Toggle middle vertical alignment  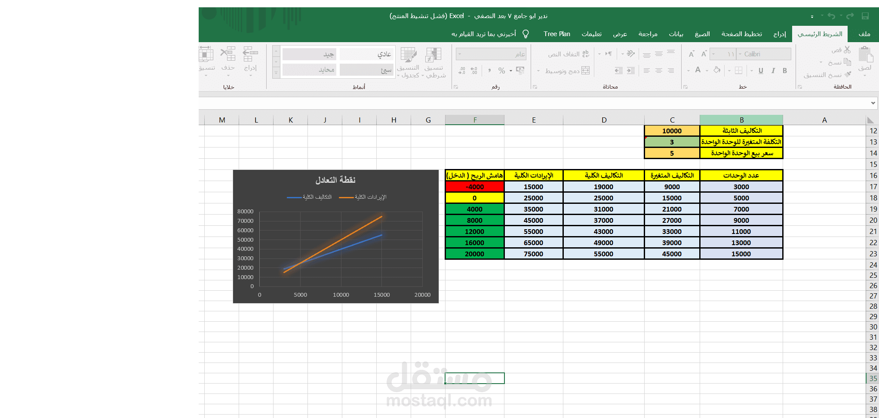(659, 54)
